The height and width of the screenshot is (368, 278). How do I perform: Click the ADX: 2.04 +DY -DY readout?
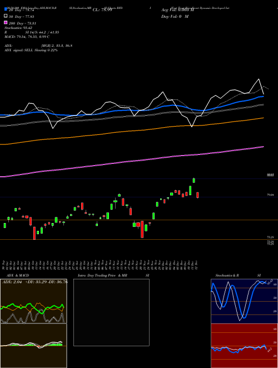(35, 282)
